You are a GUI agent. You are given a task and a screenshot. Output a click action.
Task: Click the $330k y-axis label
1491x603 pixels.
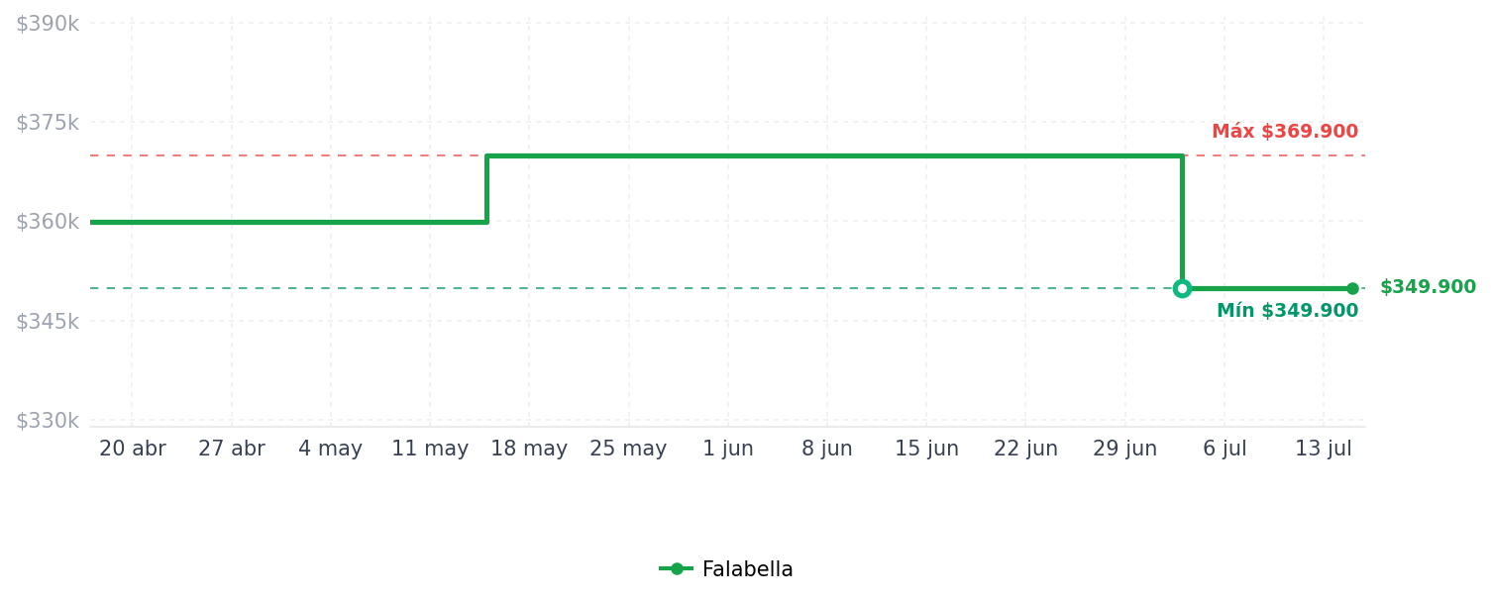click(48, 421)
